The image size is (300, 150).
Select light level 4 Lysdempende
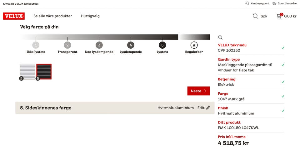pos(131,45)
